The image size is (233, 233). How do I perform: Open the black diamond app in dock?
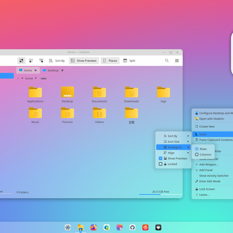click(158, 227)
